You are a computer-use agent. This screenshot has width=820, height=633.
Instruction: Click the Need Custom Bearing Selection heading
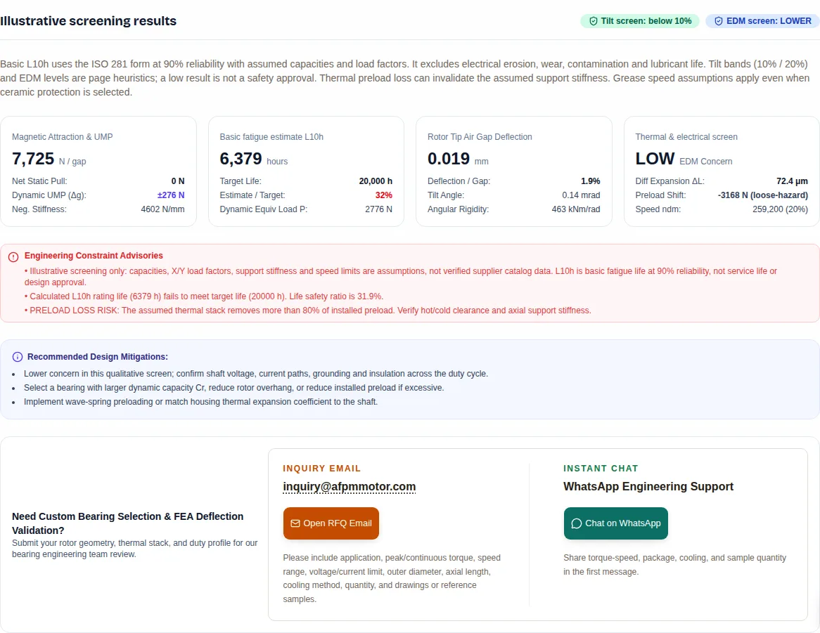coord(127,523)
